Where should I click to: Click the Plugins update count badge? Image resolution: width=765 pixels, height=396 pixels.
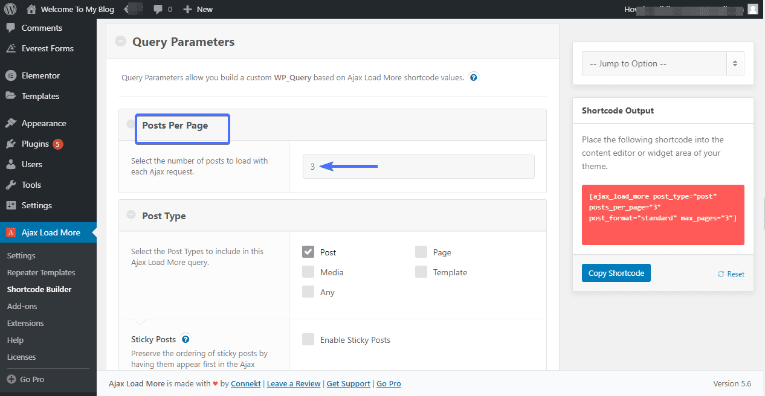(58, 144)
